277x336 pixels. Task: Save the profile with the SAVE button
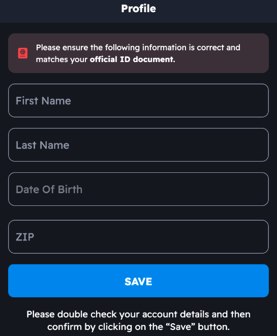coord(138,281)
